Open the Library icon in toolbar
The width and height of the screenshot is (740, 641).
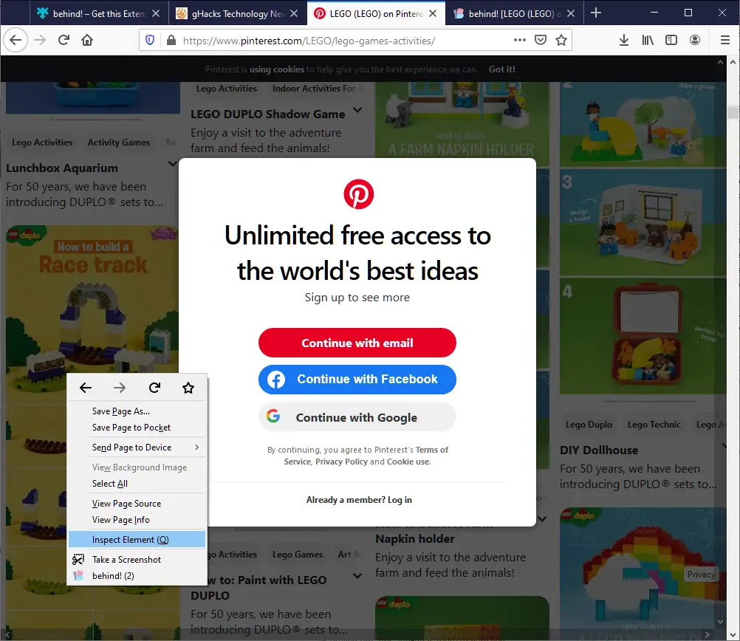click(x=648, y=40)
